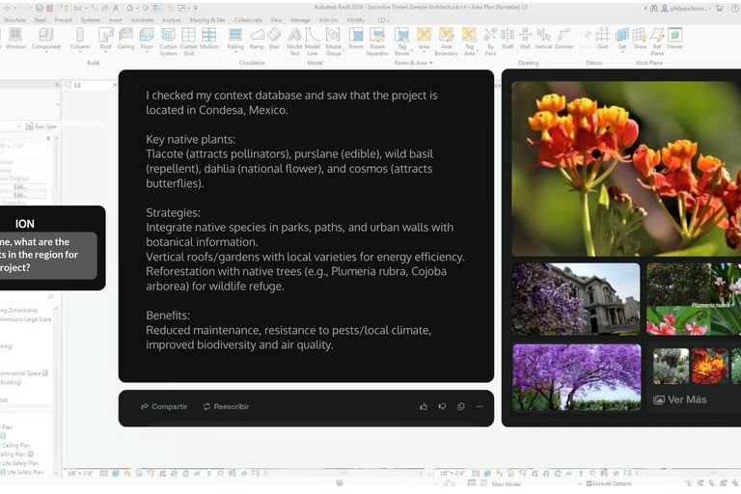Open the Systems ribbon tab

[x=91, y=20]
